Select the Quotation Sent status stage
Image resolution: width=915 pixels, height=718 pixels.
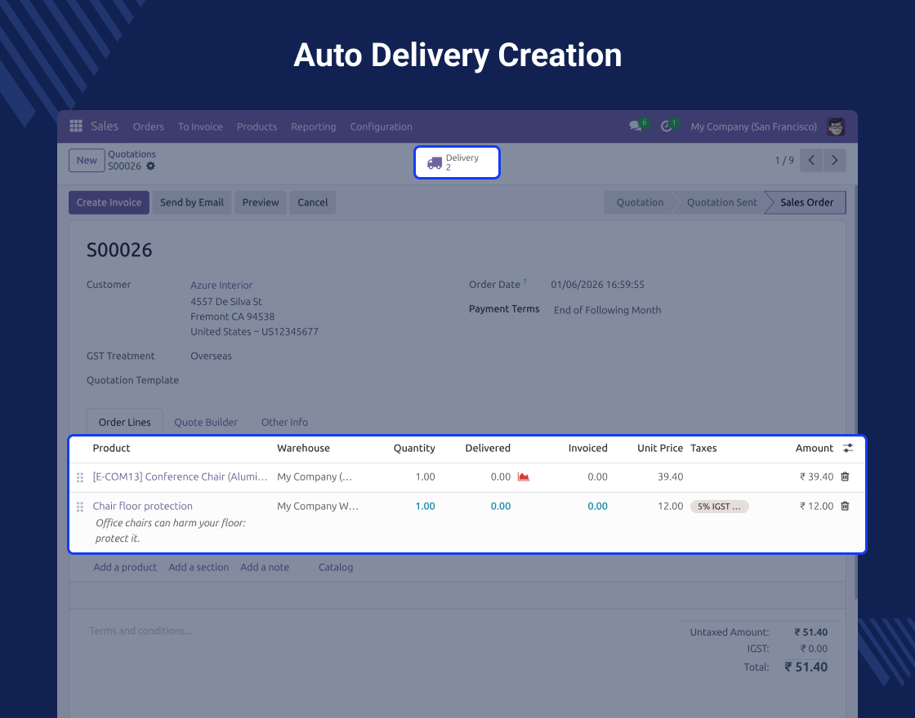tap(721, 202)
